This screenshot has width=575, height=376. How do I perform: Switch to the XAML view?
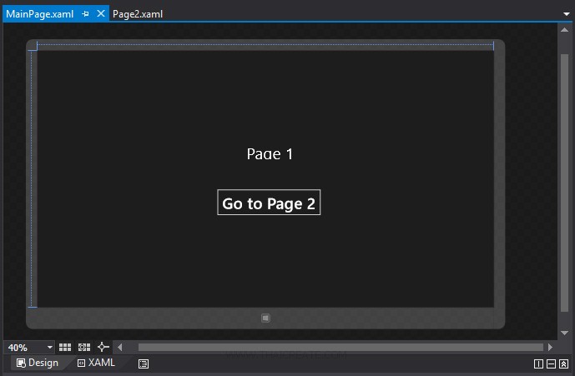pyautogui.click(x=96, y=363)
